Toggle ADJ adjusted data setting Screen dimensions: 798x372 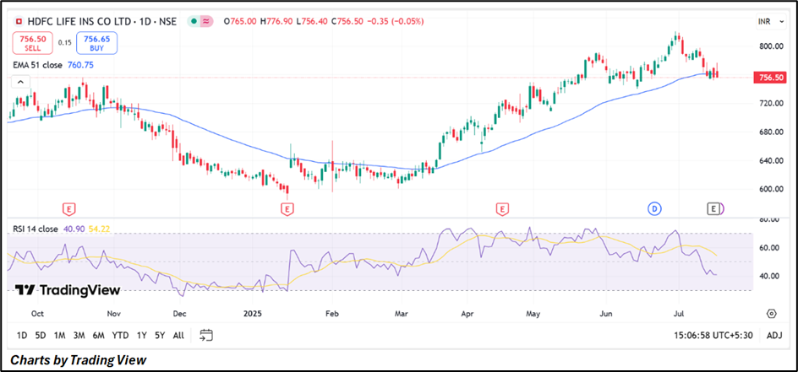[773, 336]
